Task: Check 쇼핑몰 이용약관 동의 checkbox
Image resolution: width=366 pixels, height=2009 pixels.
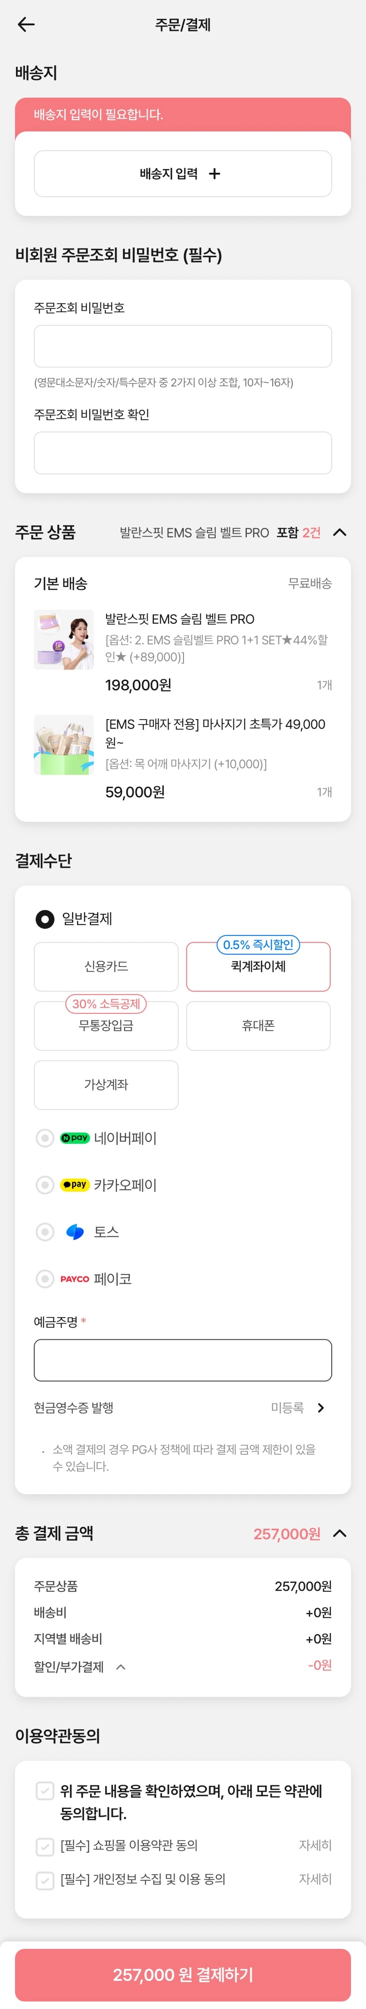Action: (45, 1846)
